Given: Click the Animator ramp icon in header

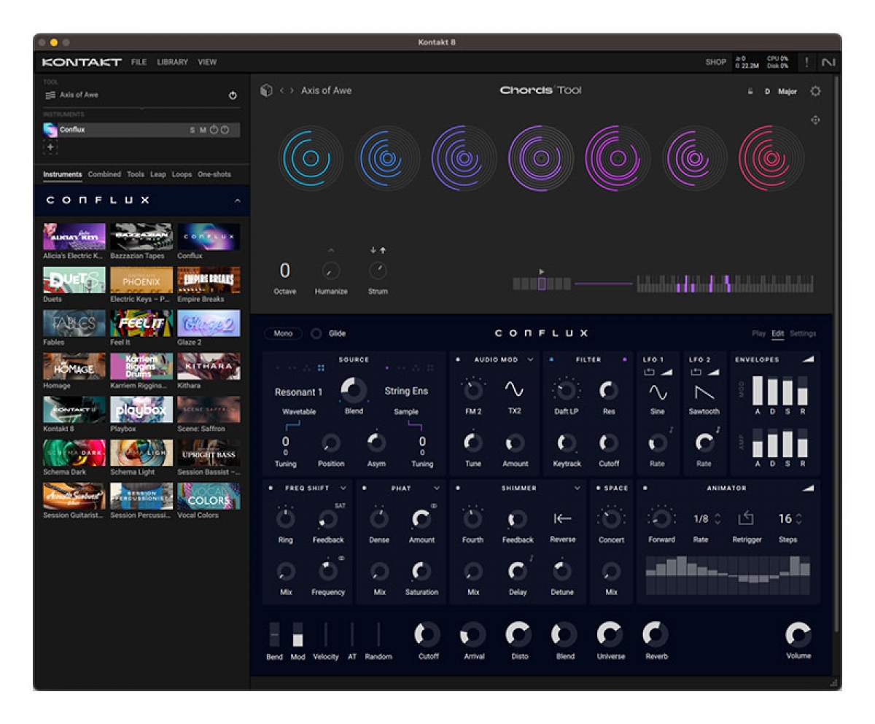Looking at the screenshot, I should 806,488.
